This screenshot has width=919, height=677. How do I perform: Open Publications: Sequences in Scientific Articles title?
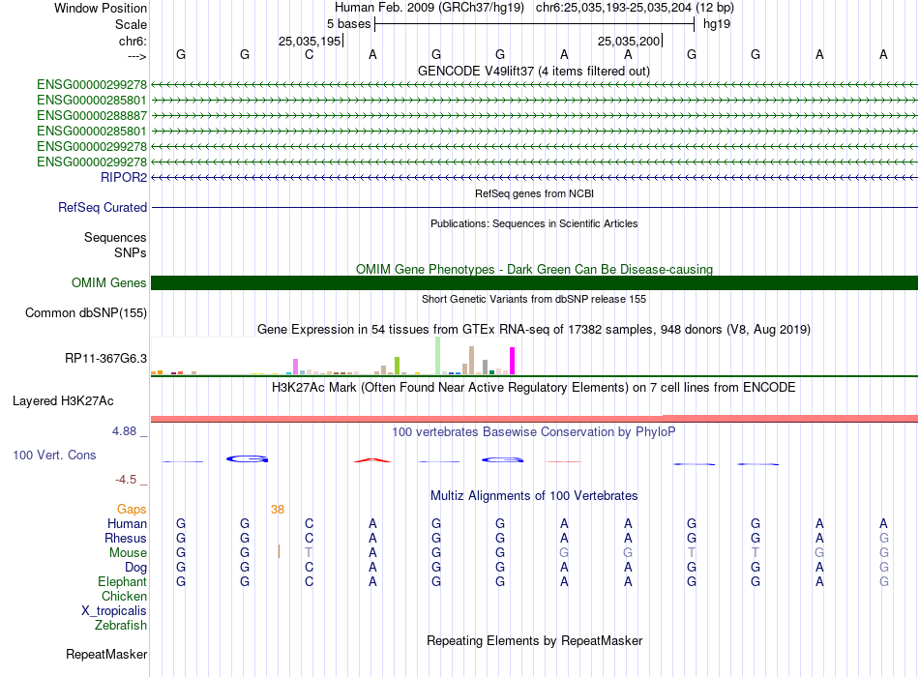pos(534,223)
